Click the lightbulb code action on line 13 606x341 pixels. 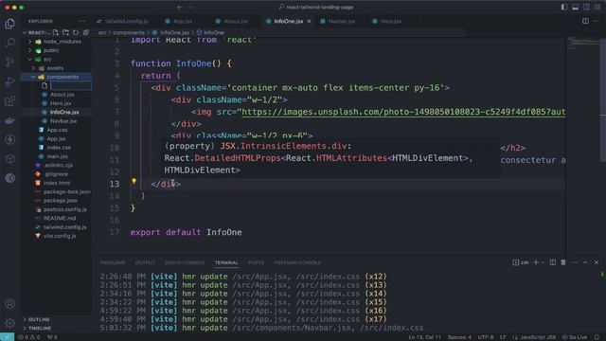click(134, 181)
